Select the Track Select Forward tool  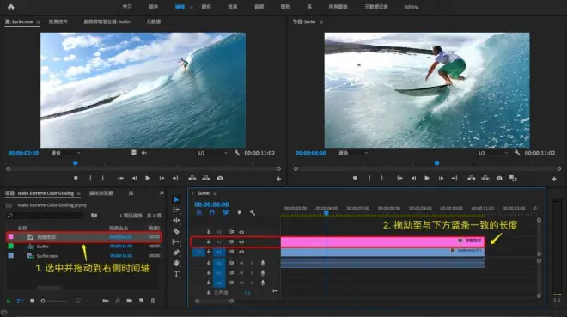click(176, 210)
